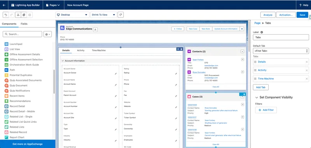
Task: Click the Add Tab button
Action: [x=260, y=87]
